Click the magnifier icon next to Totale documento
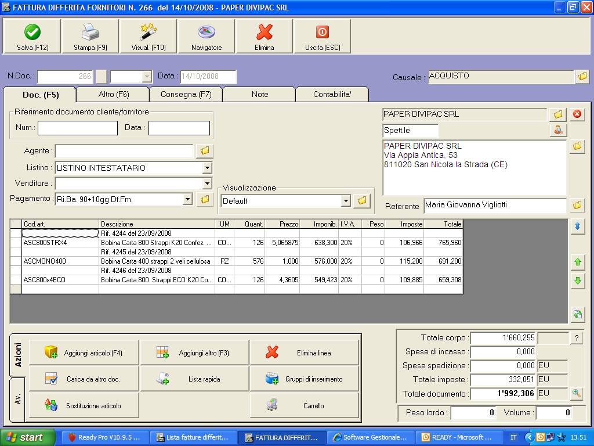This screenshot has height=446, width=594. (x=577, y=393)
